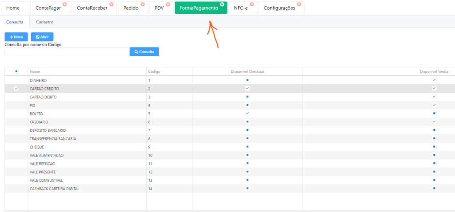Click the name or code search field

click(66, 52)
